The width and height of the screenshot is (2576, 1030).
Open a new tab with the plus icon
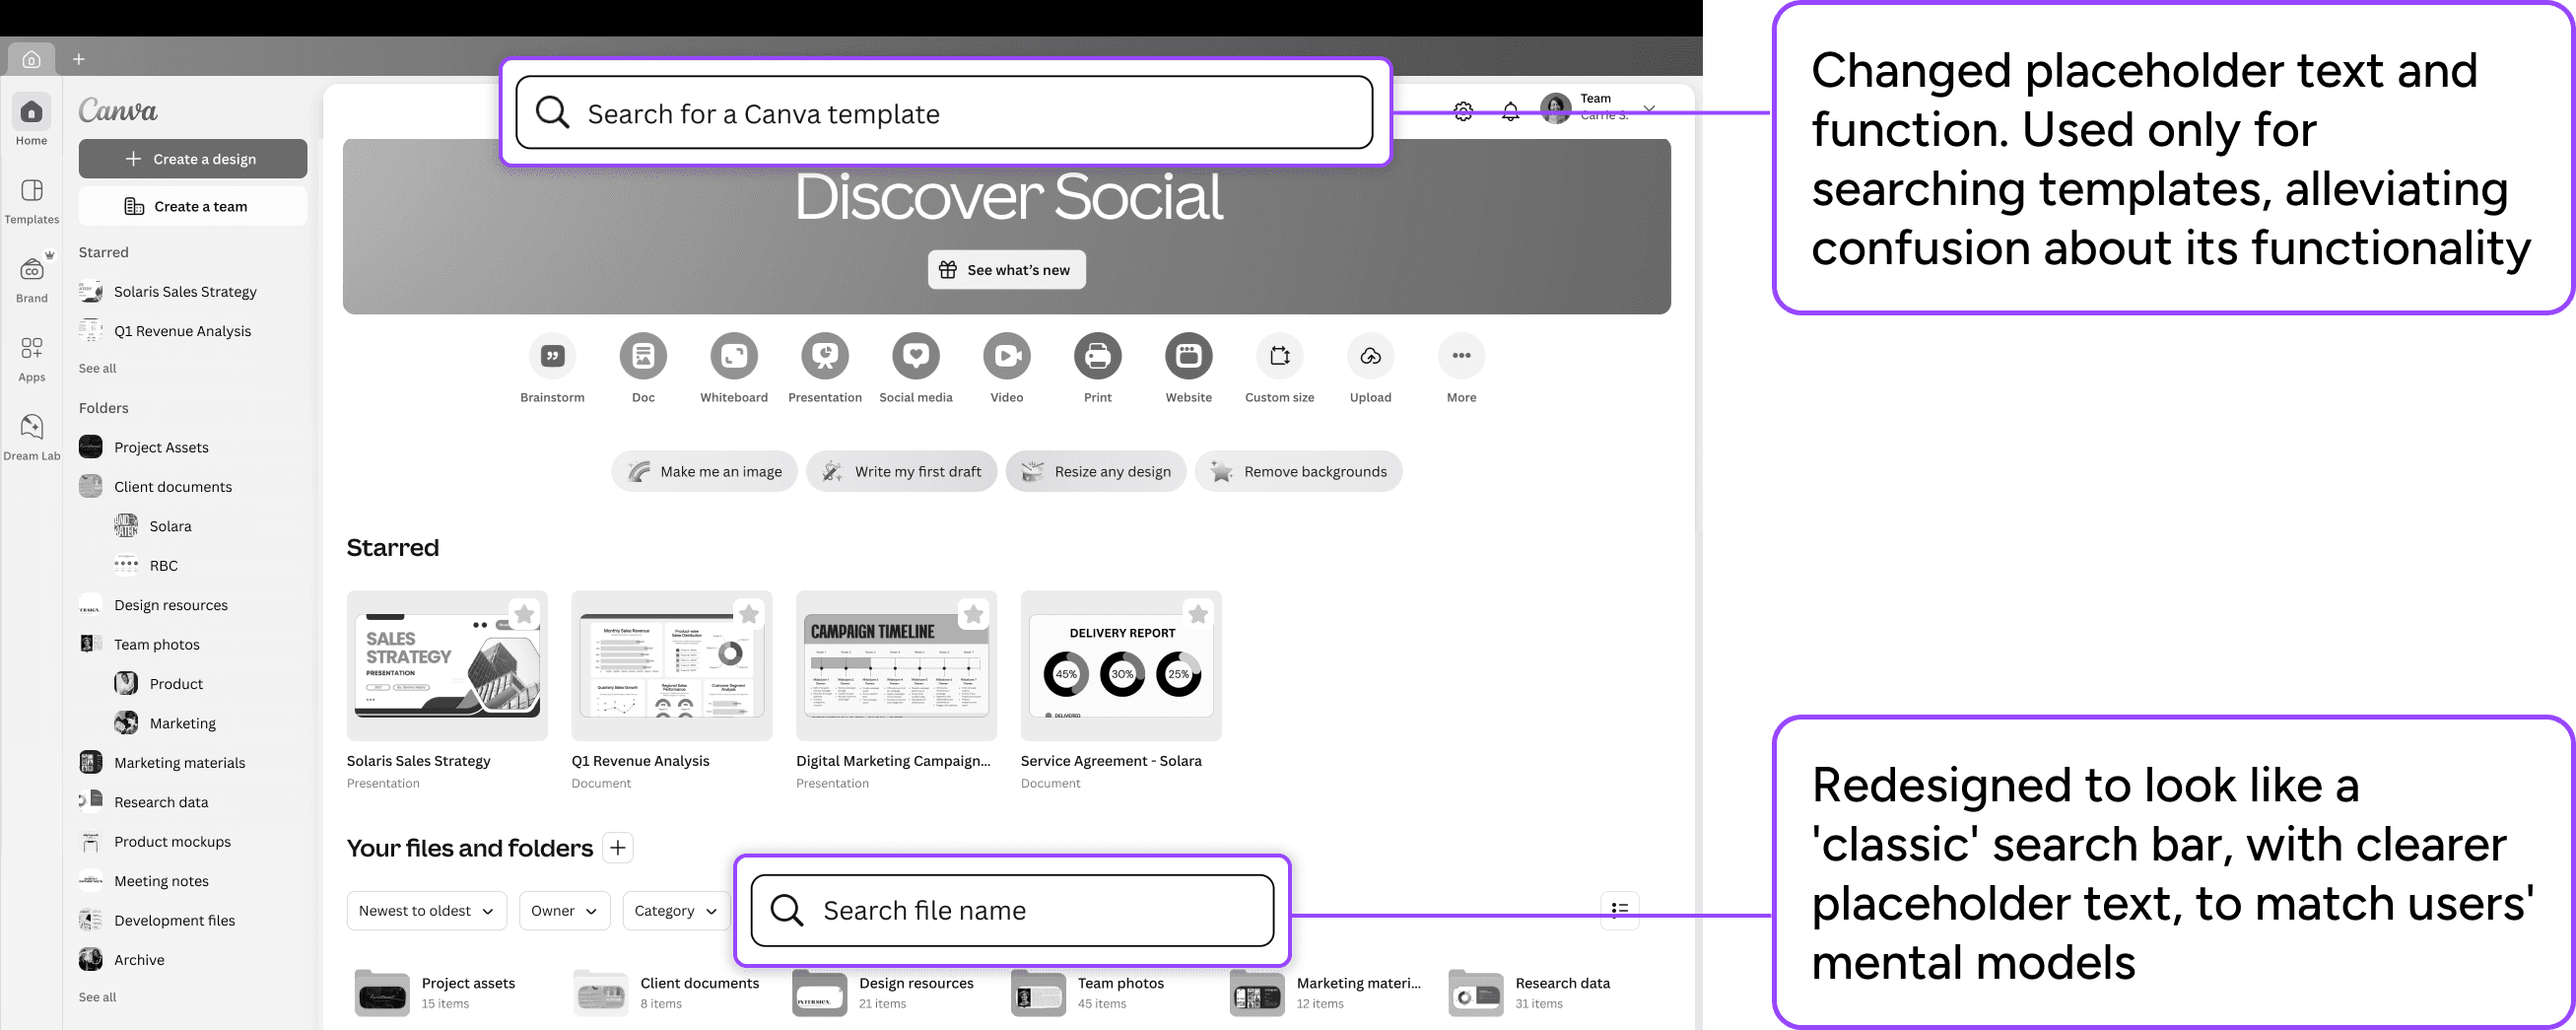[x=79, y=59]
